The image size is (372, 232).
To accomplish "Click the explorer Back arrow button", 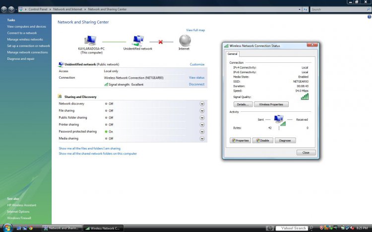I will click(4, 9).
